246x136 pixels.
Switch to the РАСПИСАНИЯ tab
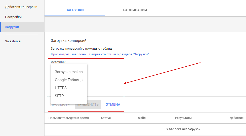tap(135, 10)
